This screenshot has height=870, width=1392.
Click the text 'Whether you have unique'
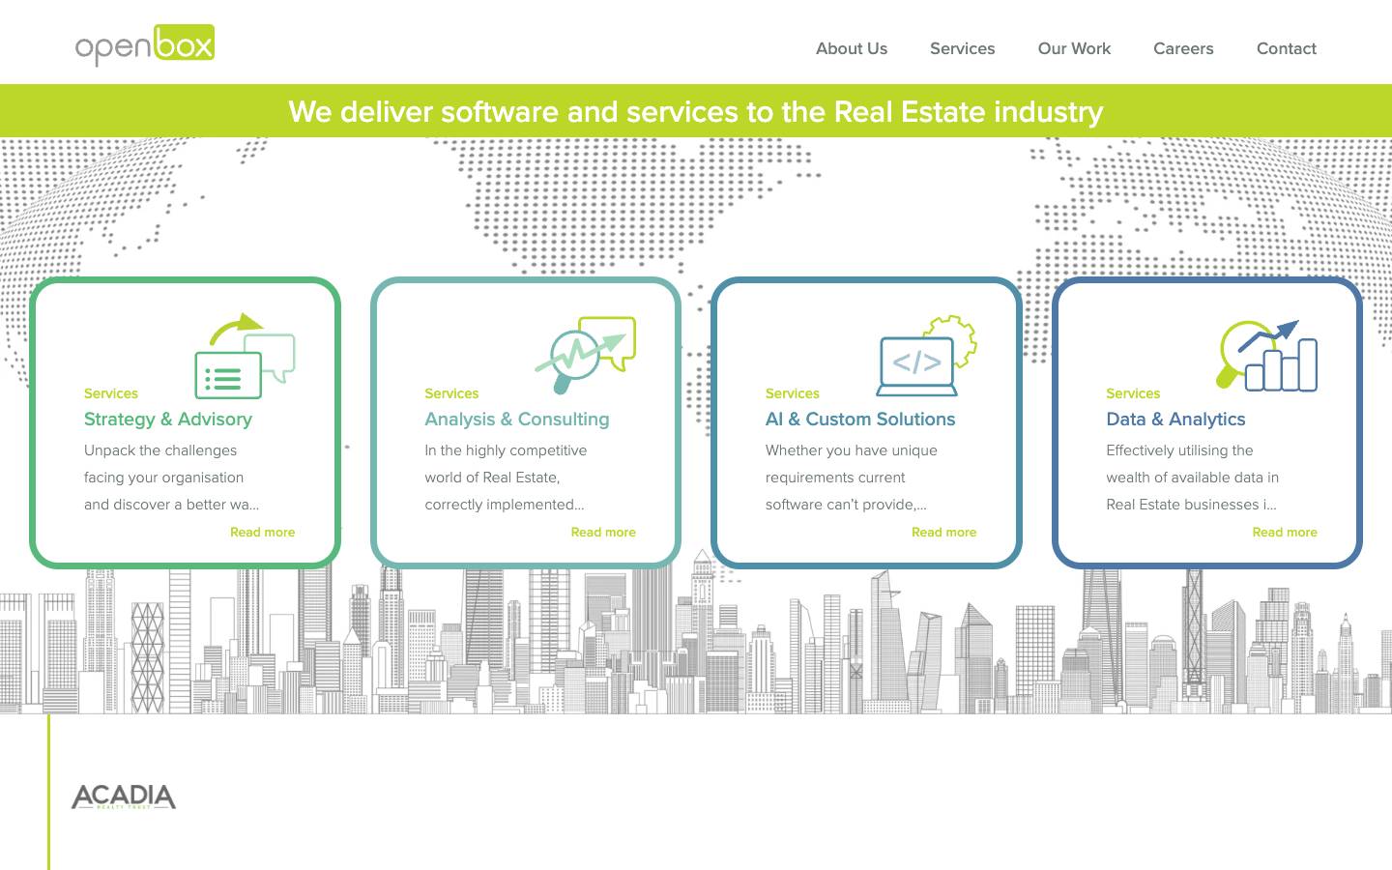852,450
